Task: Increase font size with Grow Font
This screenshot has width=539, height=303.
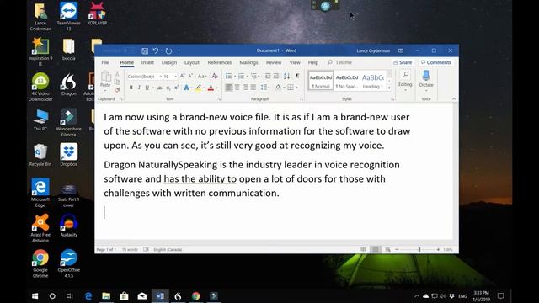Action: click(183, 76)
